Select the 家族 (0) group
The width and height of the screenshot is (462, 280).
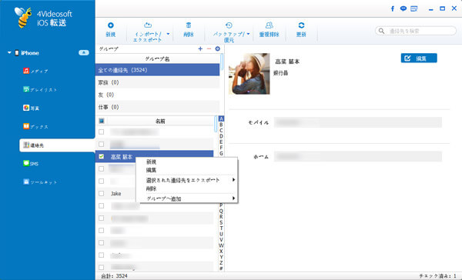pyautogui.click(x=157, y=82)
